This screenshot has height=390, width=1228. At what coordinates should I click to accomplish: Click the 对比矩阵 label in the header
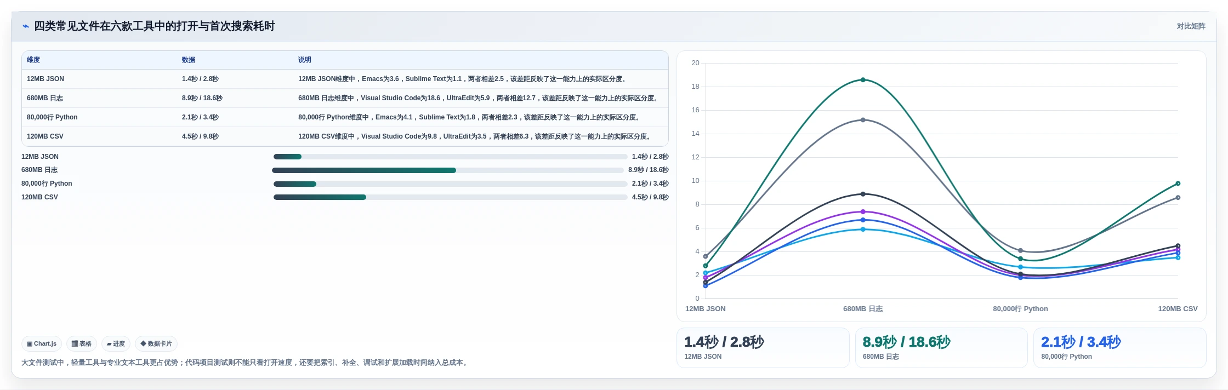point(1191,26)
